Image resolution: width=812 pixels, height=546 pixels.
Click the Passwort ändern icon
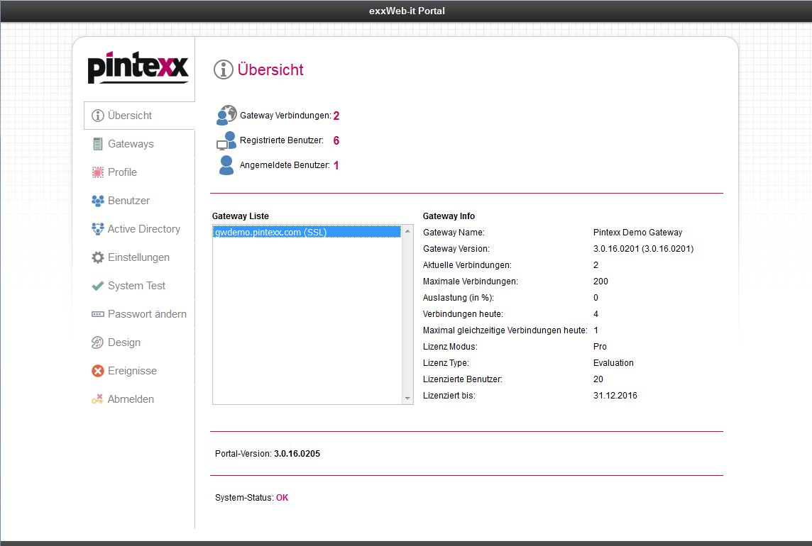pyautogui.click(x=98, y=314)
